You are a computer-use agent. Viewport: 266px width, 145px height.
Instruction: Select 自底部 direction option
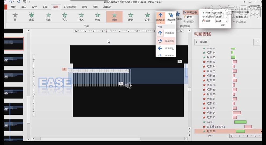point(166,33)
